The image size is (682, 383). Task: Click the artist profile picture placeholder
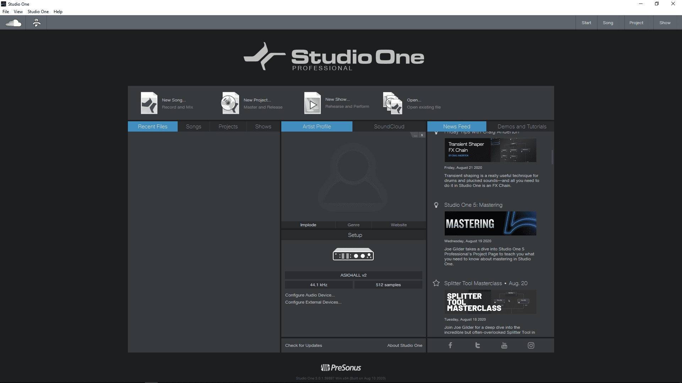click(x=353, y=177)
